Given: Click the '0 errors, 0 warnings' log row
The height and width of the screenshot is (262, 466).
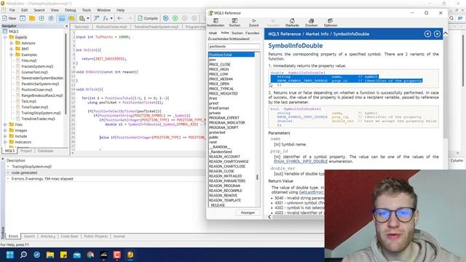Looking at the screenshot, I should click(42, 179).
